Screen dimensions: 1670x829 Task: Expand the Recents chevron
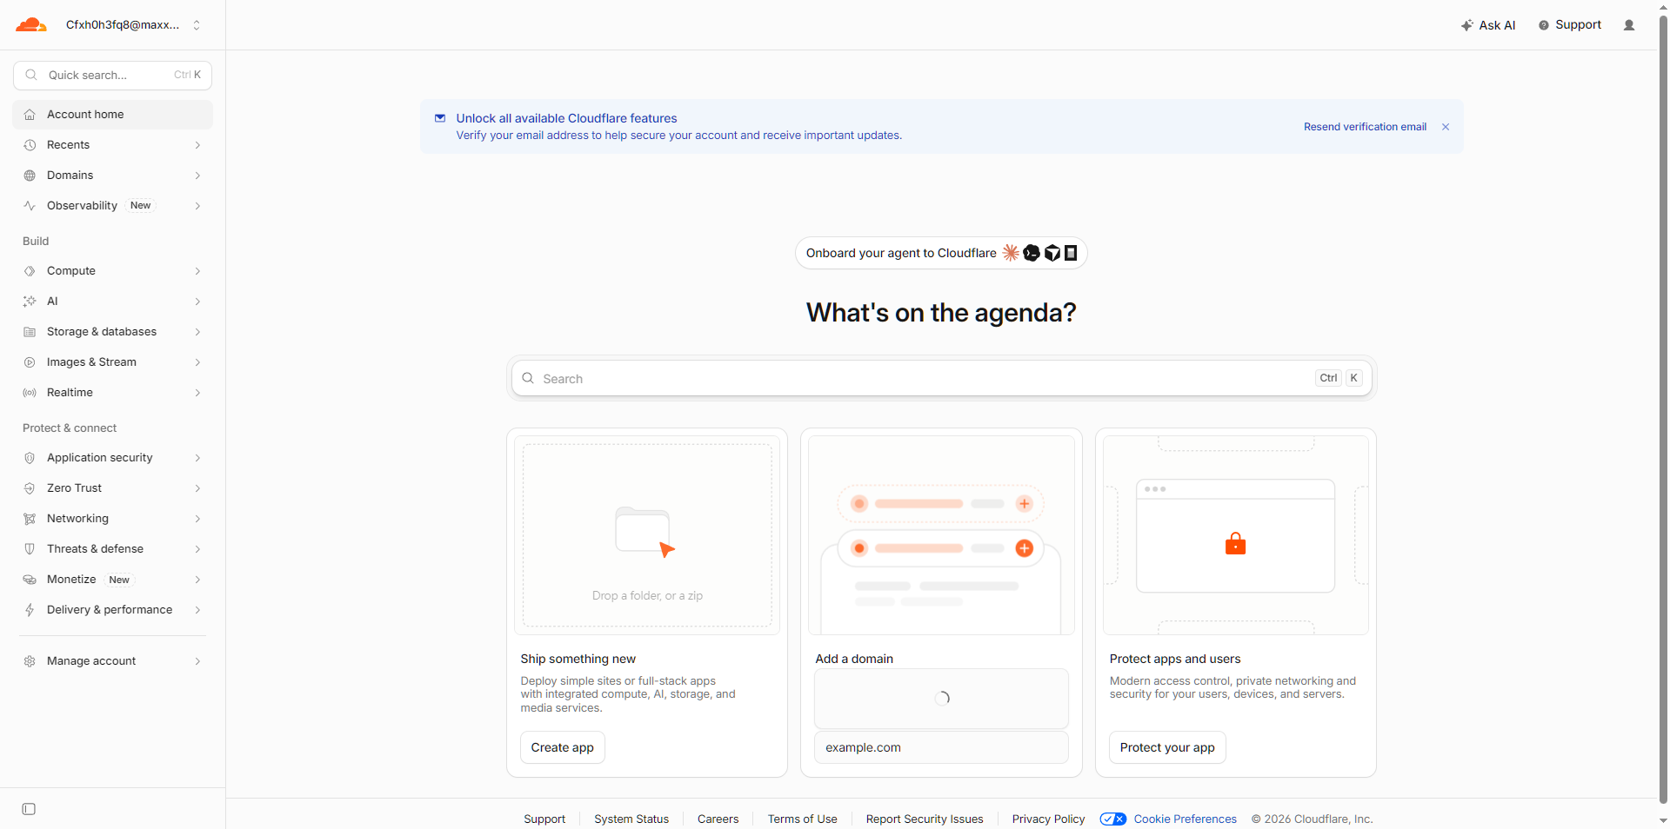(197, 145)
